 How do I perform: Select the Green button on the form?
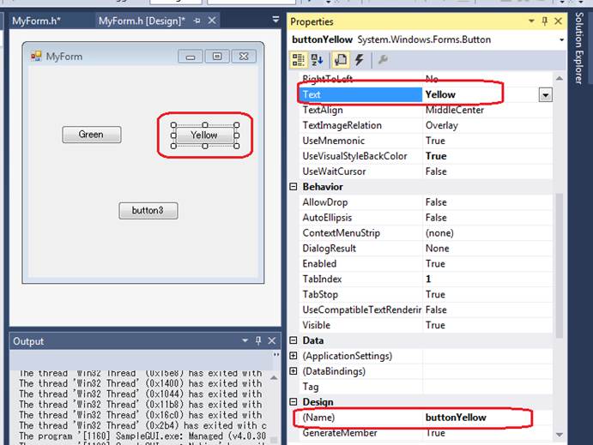[91, 135]
